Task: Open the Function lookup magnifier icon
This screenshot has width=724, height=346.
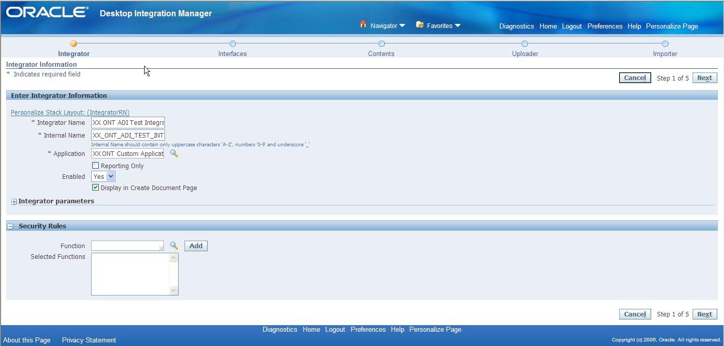Action: point(174,245)
